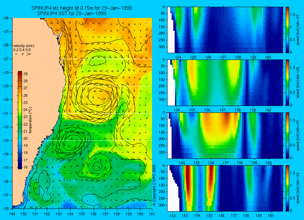
Task: Click the 1.5 tick on the lat=-27 speed scale
Action: pyautogui.click(x=293, y=15)
